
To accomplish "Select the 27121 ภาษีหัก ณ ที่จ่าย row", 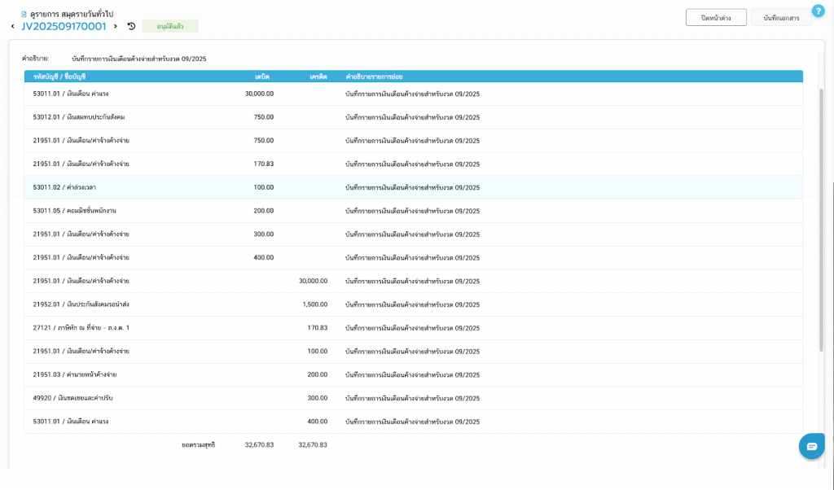I will point(81,328).
